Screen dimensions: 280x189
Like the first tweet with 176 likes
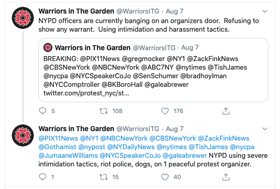tap(165, 111)
